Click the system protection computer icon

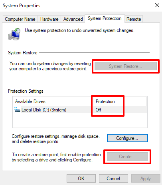(x=14, y=34)
